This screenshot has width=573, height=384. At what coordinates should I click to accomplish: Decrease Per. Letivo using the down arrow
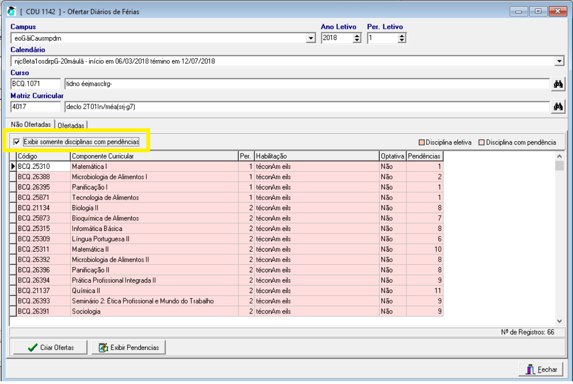402,41
